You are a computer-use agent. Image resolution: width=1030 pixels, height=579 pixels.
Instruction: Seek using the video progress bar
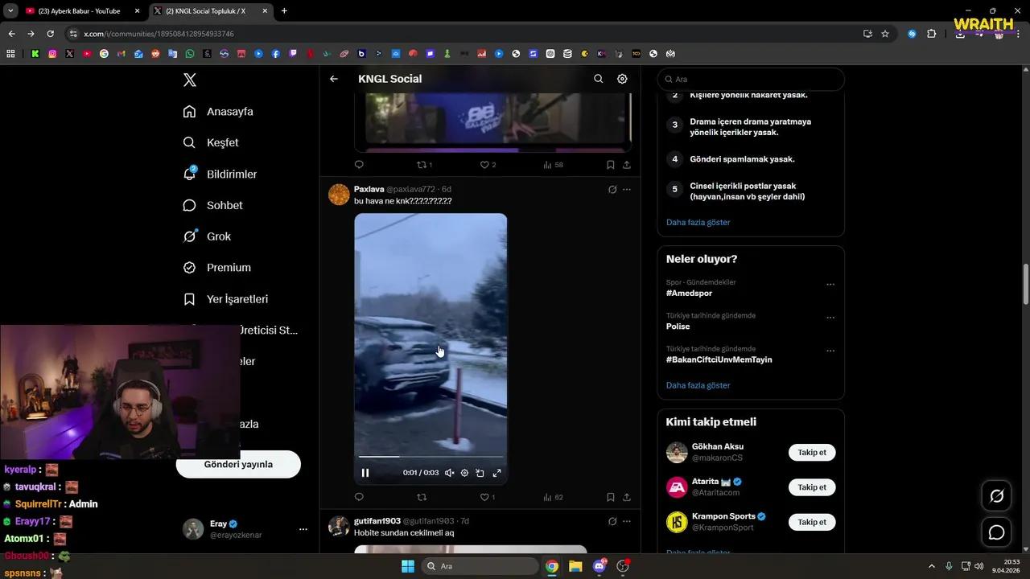(x=431, y=457)
